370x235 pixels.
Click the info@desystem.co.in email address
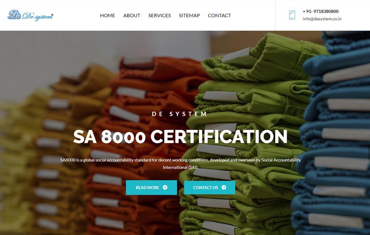(x=322, y=19)
